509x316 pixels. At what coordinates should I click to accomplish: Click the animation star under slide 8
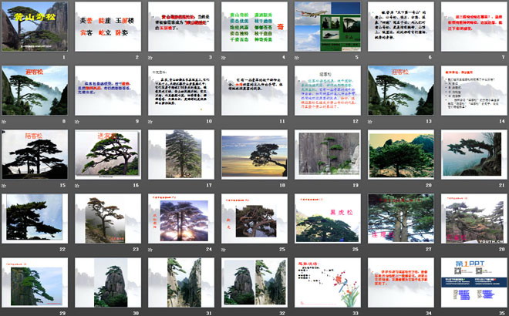click(x=5, y=121)
